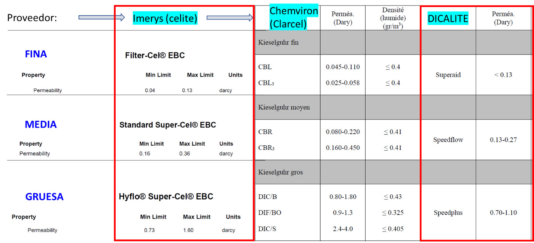This screenshot has height=243, width=534.
Task: Click the Kieselguhr fin section row
Action: tap(279, 42)
